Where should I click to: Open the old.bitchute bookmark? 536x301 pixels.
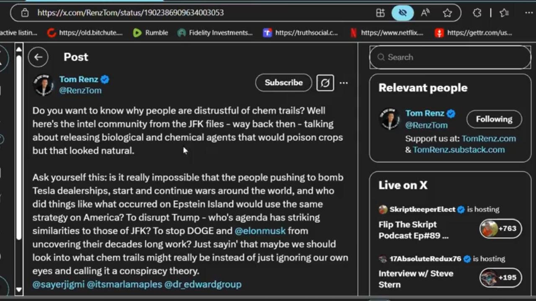pyautogui.click(x=85, y=33)
